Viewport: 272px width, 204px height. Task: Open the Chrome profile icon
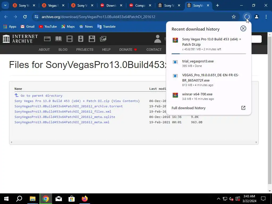[257, 17]
